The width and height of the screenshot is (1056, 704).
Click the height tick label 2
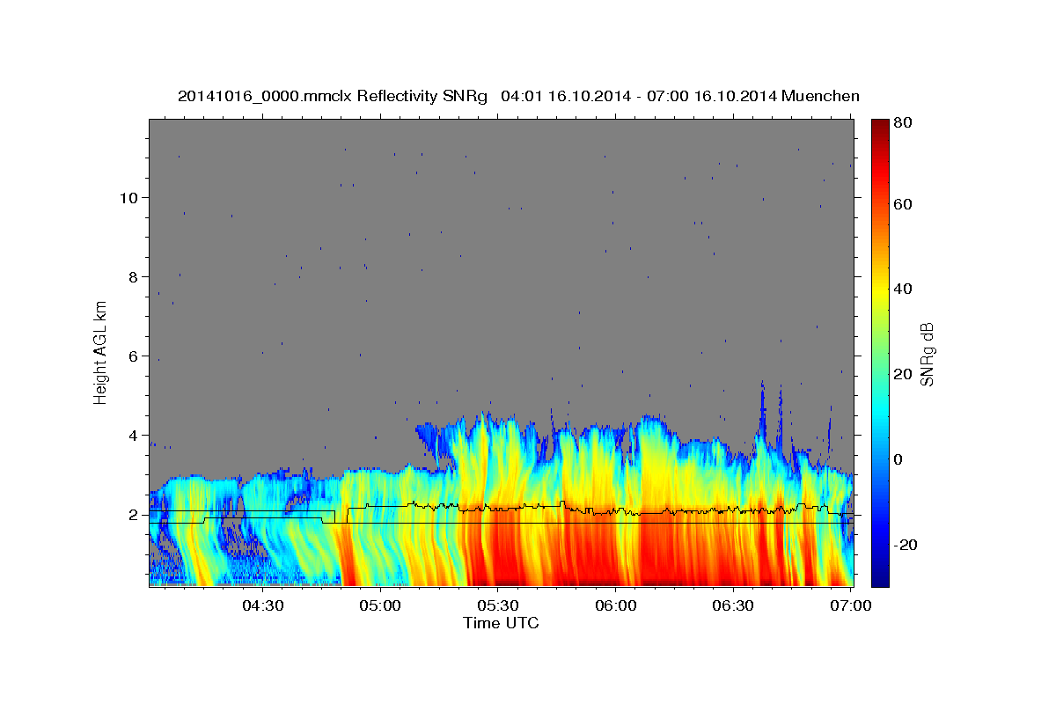coord(132,515)
